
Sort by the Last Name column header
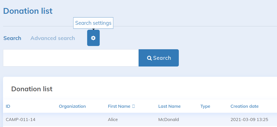click(170, 106)
